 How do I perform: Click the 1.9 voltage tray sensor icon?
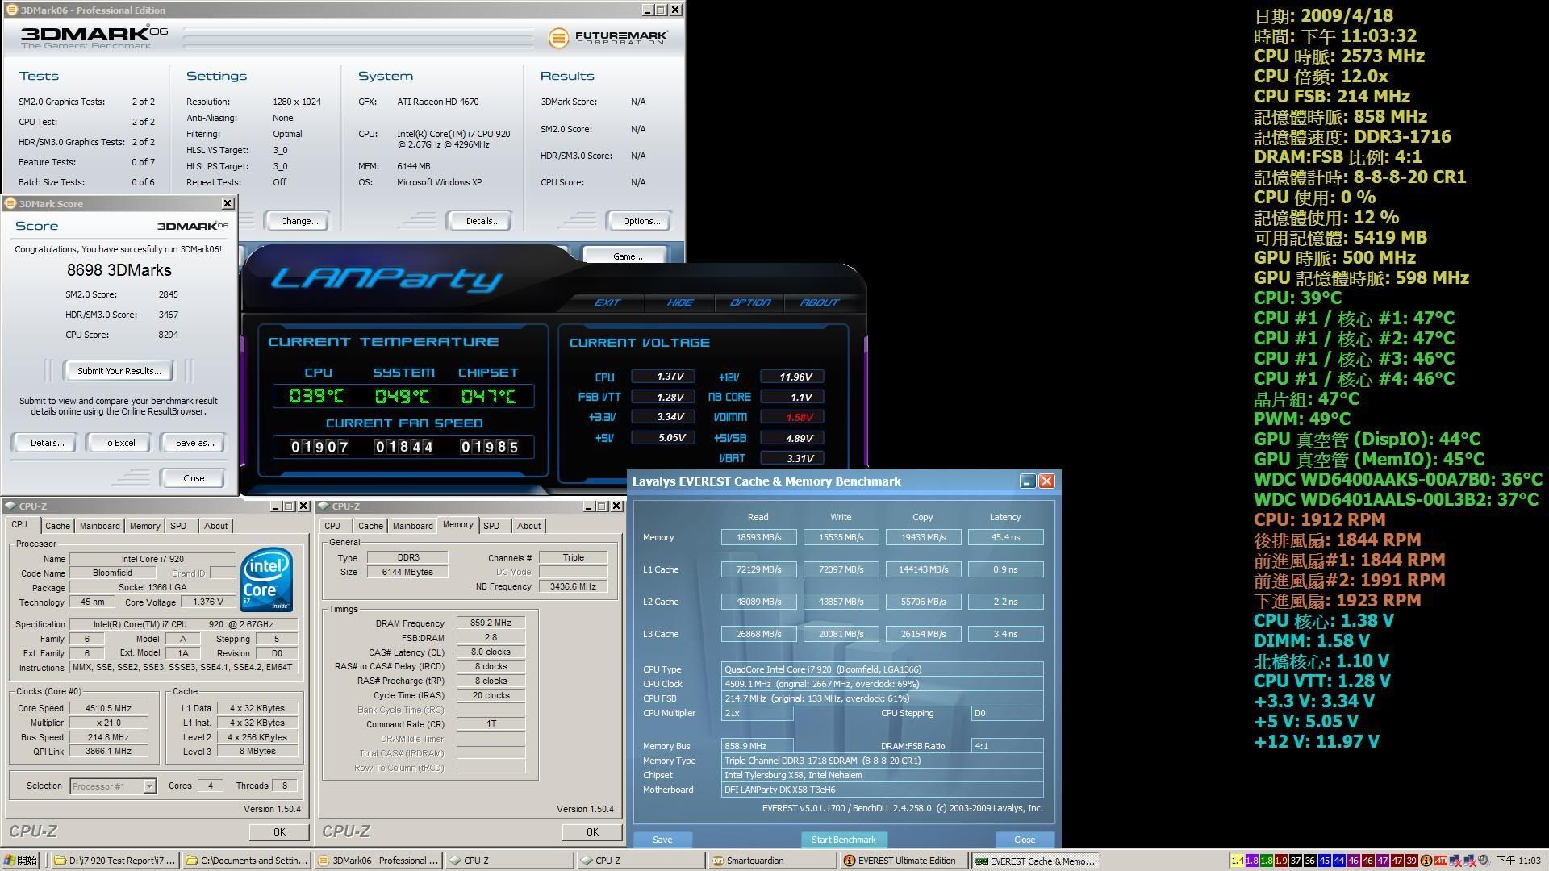tap(1281, 861)
